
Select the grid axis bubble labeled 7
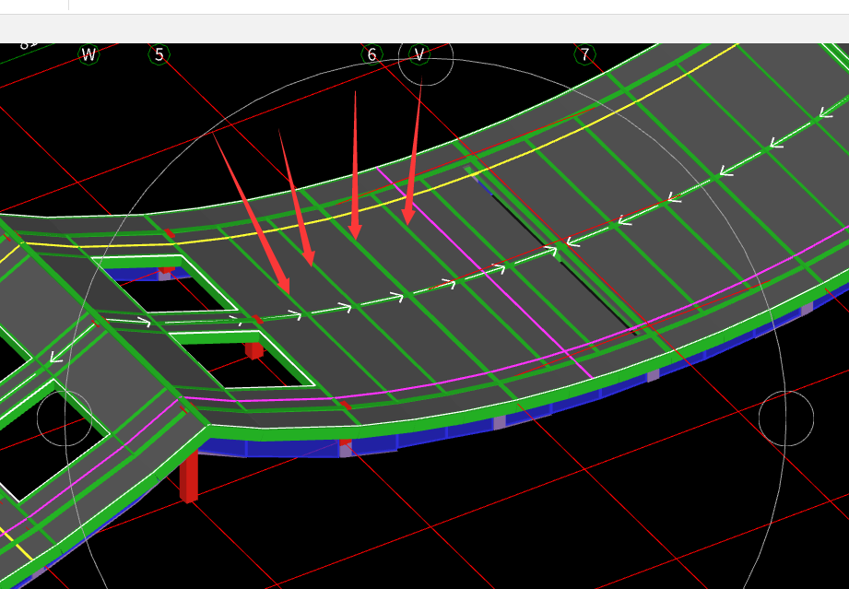[584, 54]
